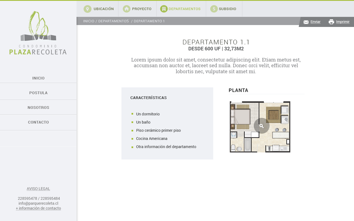Switch to the Subsidio tab

pos(227,9)
